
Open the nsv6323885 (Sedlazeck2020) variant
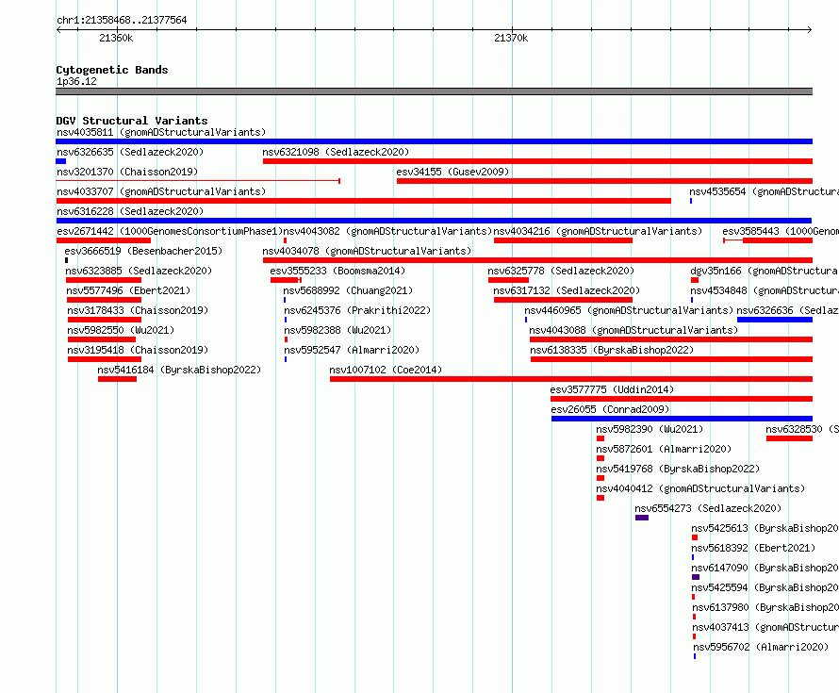click(139, 271)
